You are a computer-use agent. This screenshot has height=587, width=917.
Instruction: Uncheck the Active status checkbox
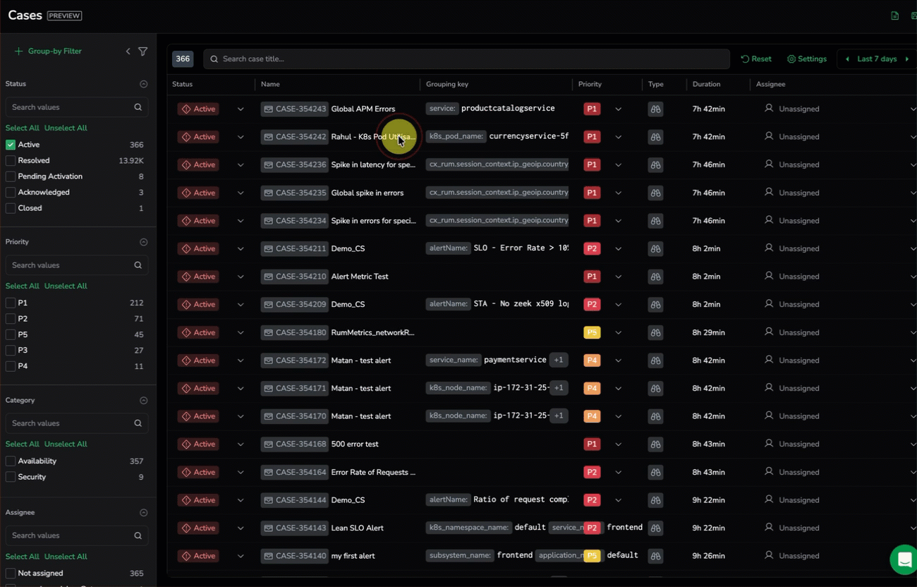(11, 145)
